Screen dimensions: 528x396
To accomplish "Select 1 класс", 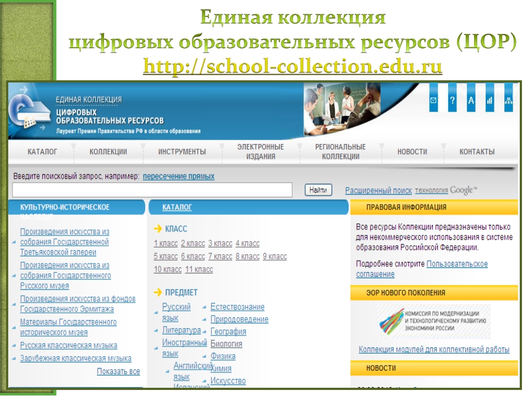I will point(166,244).
